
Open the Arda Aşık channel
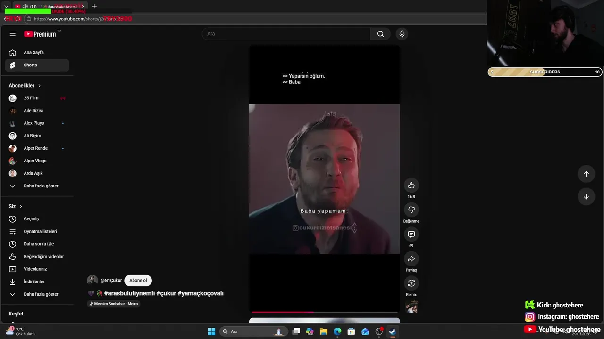37,173
